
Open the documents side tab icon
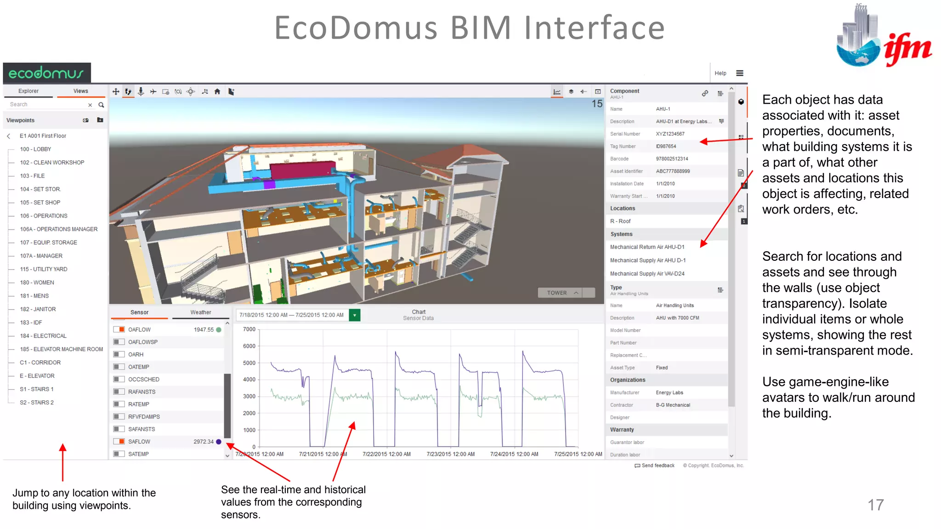(x=741, y=173)
